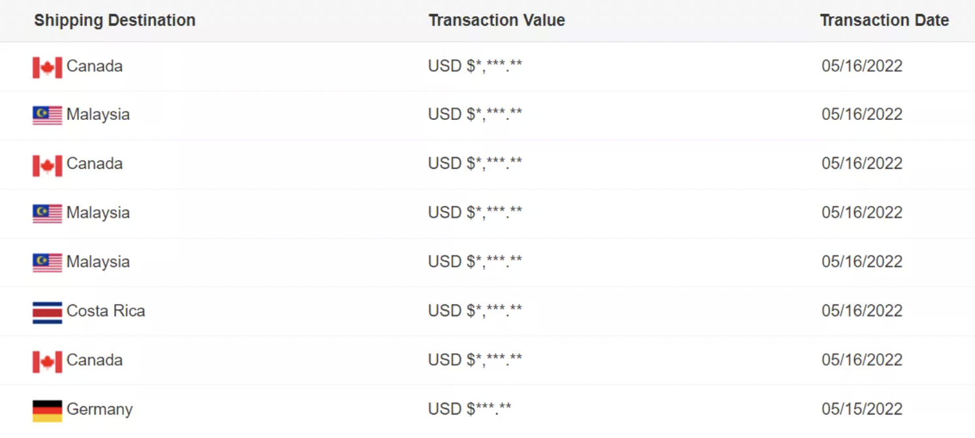Select the Canada flag in the third row
975x438 pixels.
point(47,165)
